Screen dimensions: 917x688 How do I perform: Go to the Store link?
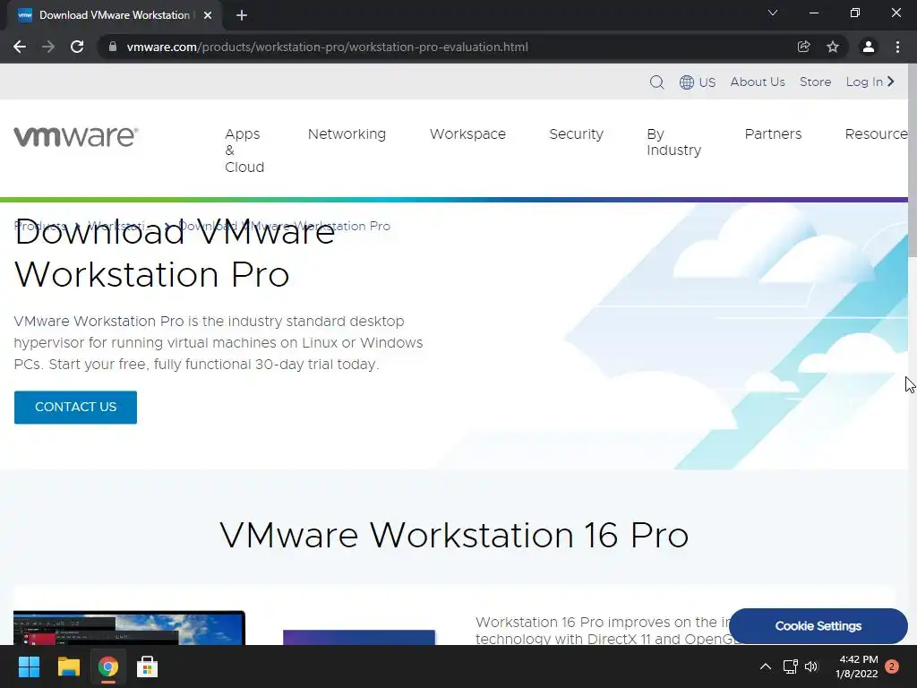tap(815, 82)
